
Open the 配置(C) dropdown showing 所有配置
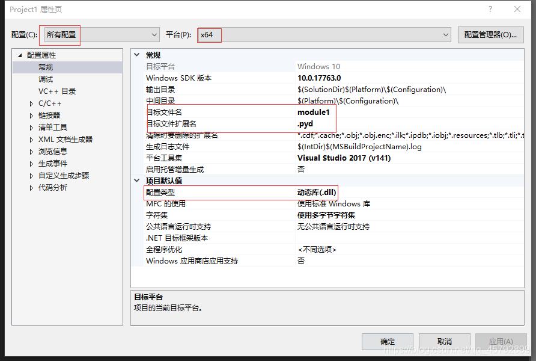(102, 35)
